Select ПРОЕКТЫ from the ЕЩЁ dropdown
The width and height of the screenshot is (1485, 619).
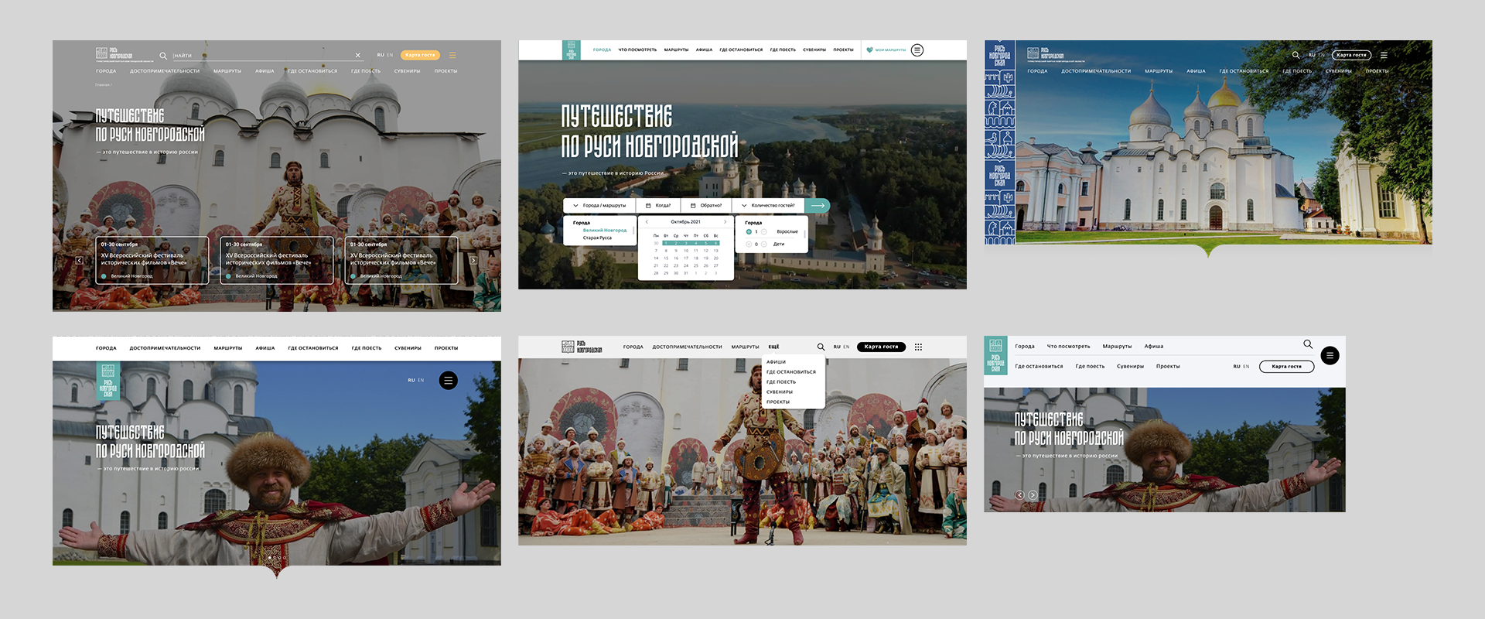click(777, 402)
